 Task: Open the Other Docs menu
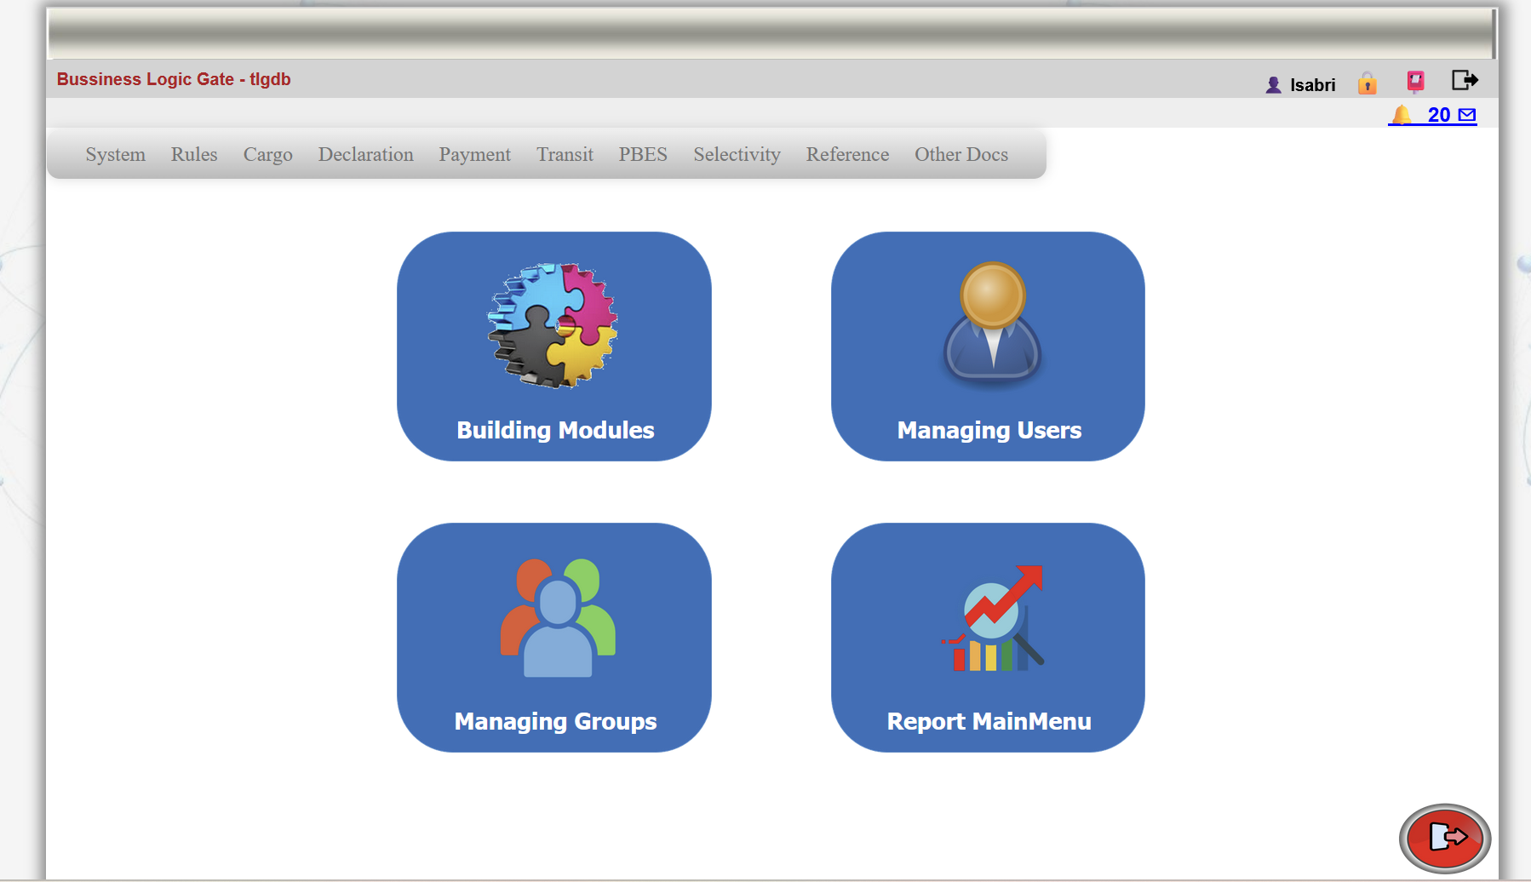[x=960, y=154]
